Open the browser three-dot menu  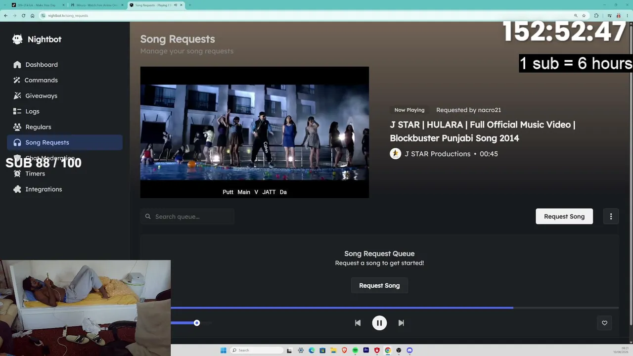[628, 16]
